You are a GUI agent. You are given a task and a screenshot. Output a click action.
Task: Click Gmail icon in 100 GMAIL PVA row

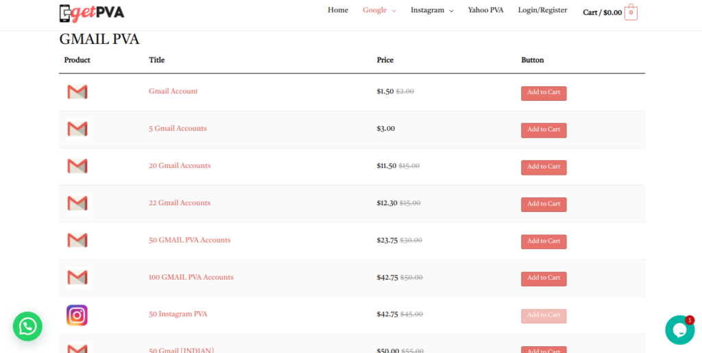point(77,278)
